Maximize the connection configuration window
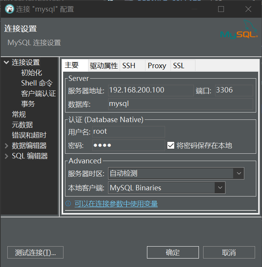Image resolution: width=262 pixels, height=267 pixels. pyautogui.click(x=221, y=9)
